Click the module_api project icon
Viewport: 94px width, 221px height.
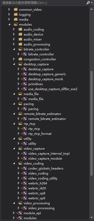pyautogui.click(x=20, y=213)
